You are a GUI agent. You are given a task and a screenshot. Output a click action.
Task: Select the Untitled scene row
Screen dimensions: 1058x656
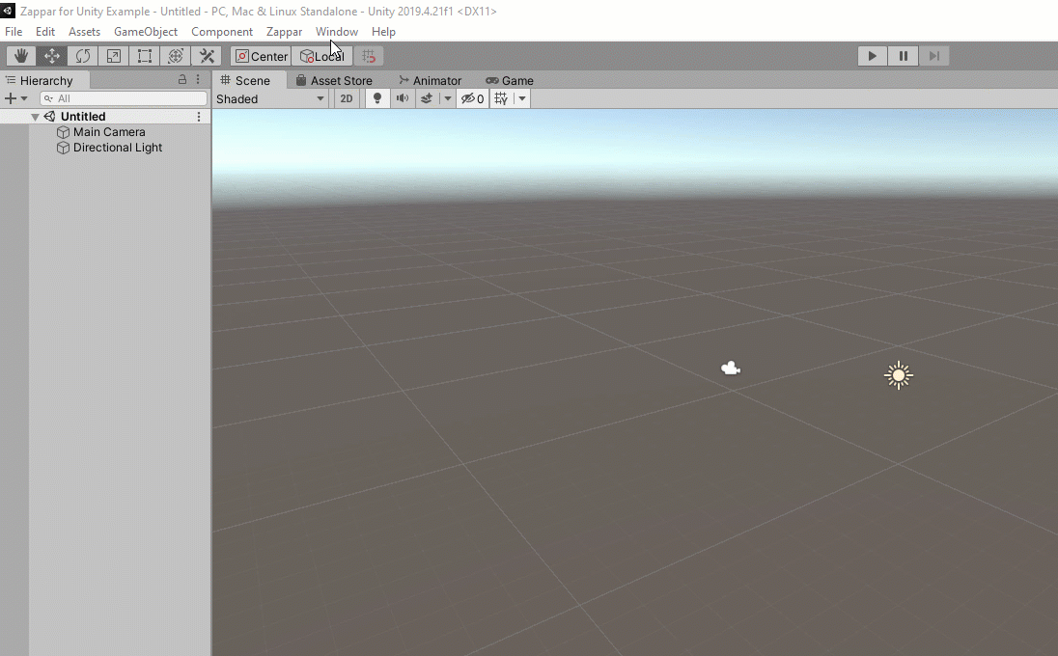(105, 117)
